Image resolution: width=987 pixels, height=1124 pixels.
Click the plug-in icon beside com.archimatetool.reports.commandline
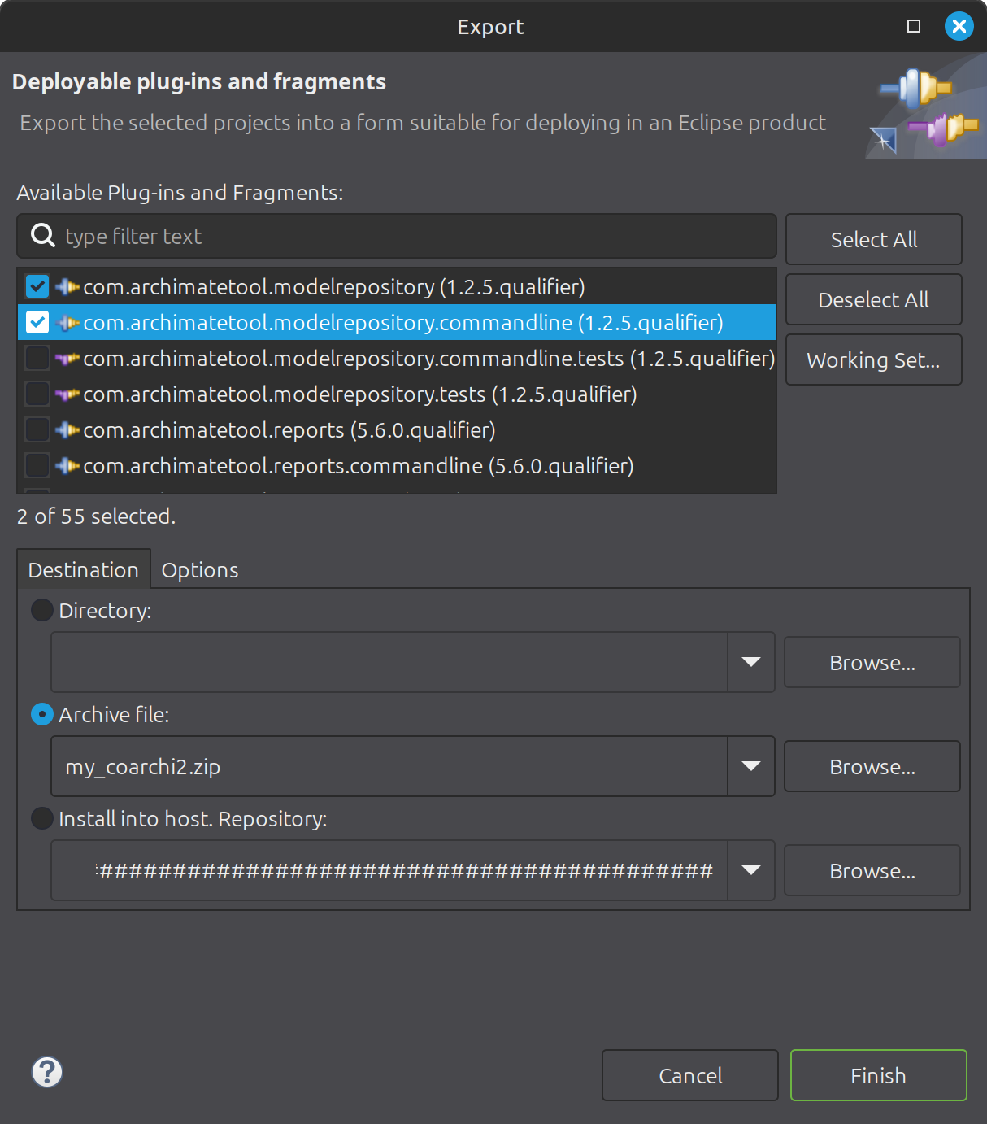[67, 466]
